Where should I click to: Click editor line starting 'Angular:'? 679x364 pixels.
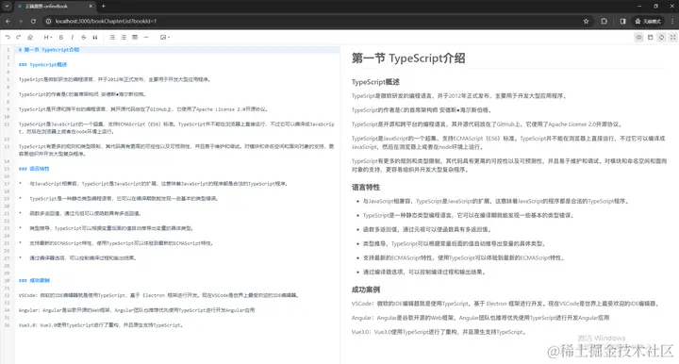click(x=137, y=310)
